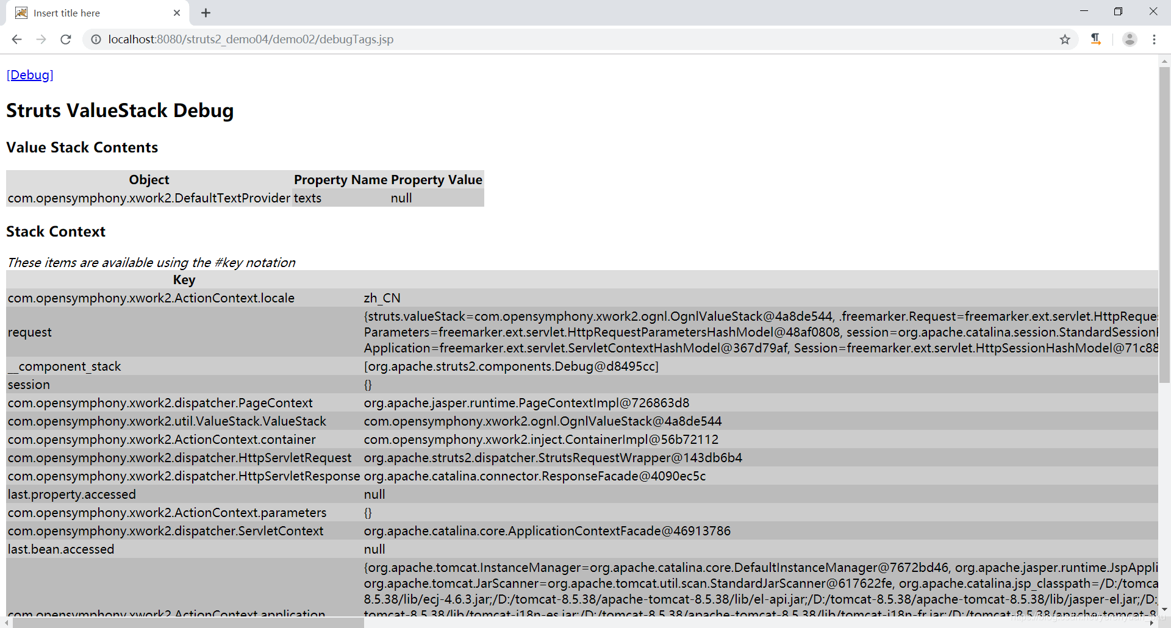The image size is (1171, 628).
Task: View site information icon in address bar
Action: pos(96,39)
